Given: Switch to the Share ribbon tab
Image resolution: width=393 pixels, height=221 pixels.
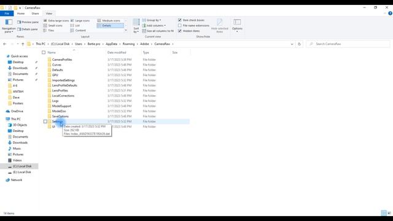Looking at the screenshot, I should point(35,14).
